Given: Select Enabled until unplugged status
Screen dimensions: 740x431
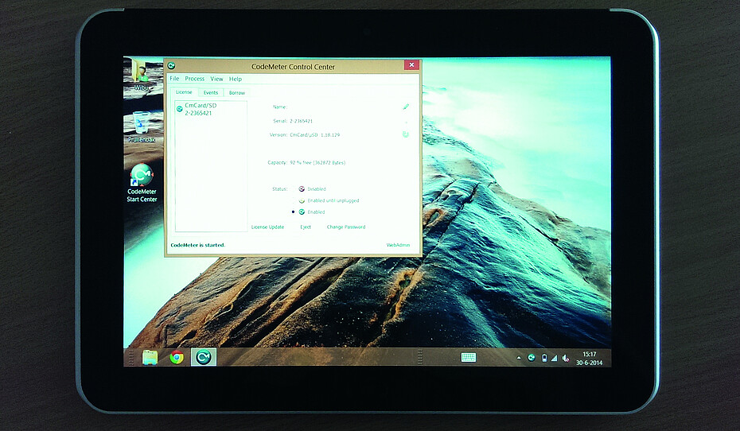Looking at the screenshot, I should coord(329,200).
